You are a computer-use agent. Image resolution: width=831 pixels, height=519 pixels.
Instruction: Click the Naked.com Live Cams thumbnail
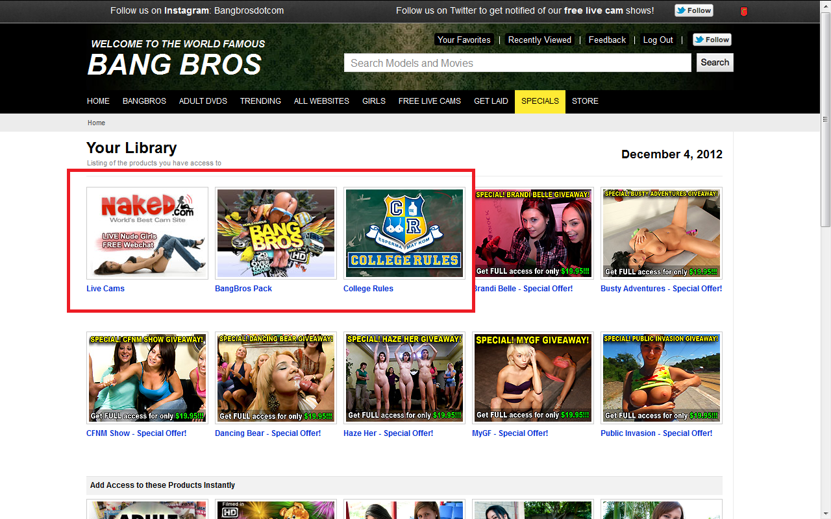click(x=147, y=234)
